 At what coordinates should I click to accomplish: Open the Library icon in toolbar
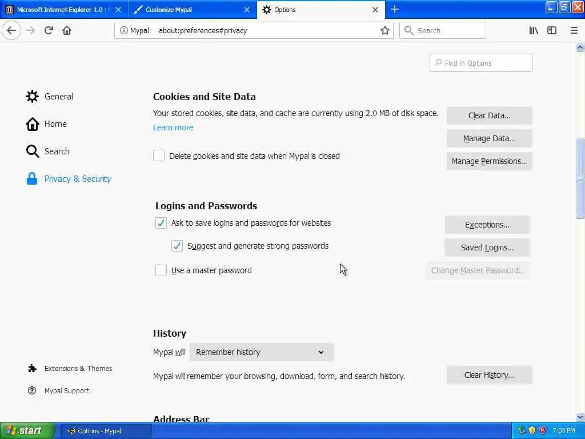tap(534, 31)
